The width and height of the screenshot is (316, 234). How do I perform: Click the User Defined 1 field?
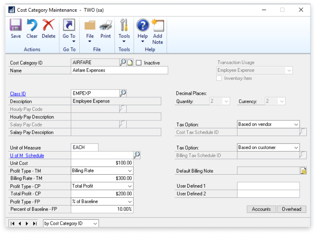pos(268,186)
